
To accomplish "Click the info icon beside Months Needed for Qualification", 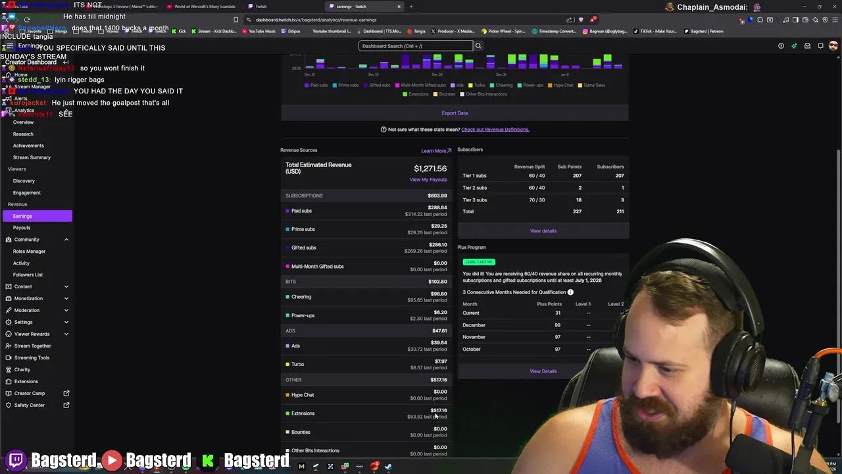I will pos(570,292).
